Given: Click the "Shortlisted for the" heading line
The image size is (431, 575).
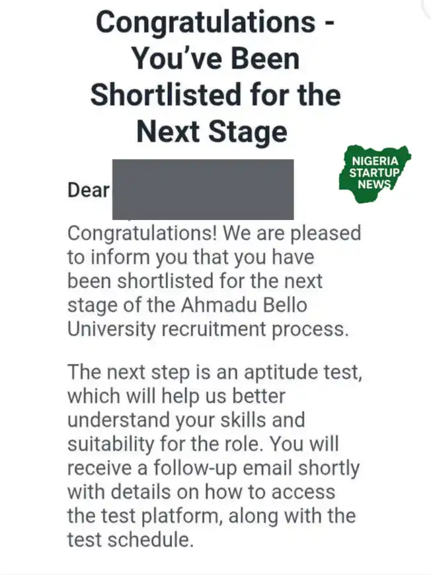Looking at the screenshot, I should tap(215, 95).
